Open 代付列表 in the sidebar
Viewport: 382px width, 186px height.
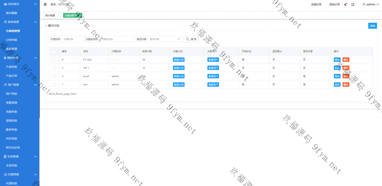coord(12,139)
